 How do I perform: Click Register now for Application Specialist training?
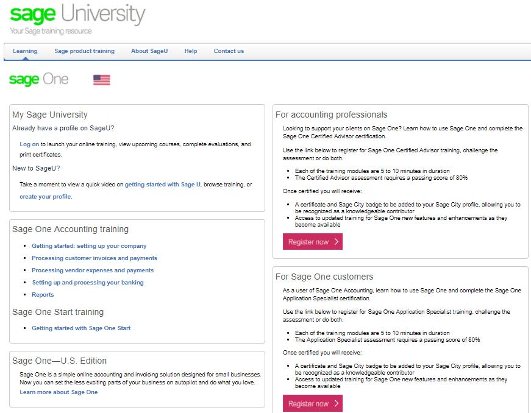(x=312, y=403)
